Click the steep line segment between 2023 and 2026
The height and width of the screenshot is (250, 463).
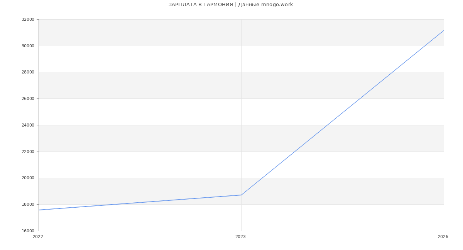342,113
